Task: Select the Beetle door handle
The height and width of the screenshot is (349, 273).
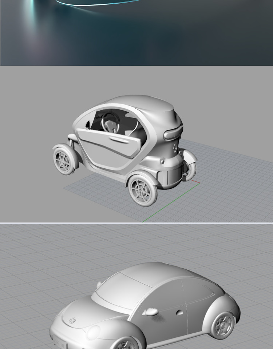Action: pyautogui.click(x=179, y=312)
